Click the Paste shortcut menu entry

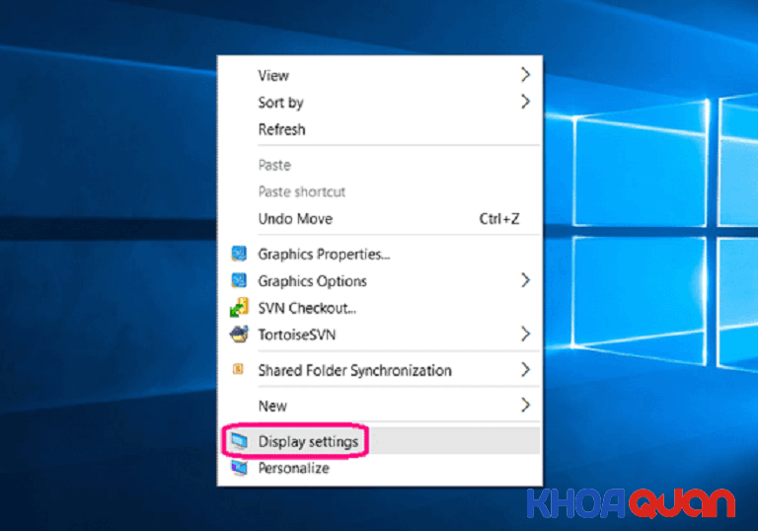click(x=302, y=191)
